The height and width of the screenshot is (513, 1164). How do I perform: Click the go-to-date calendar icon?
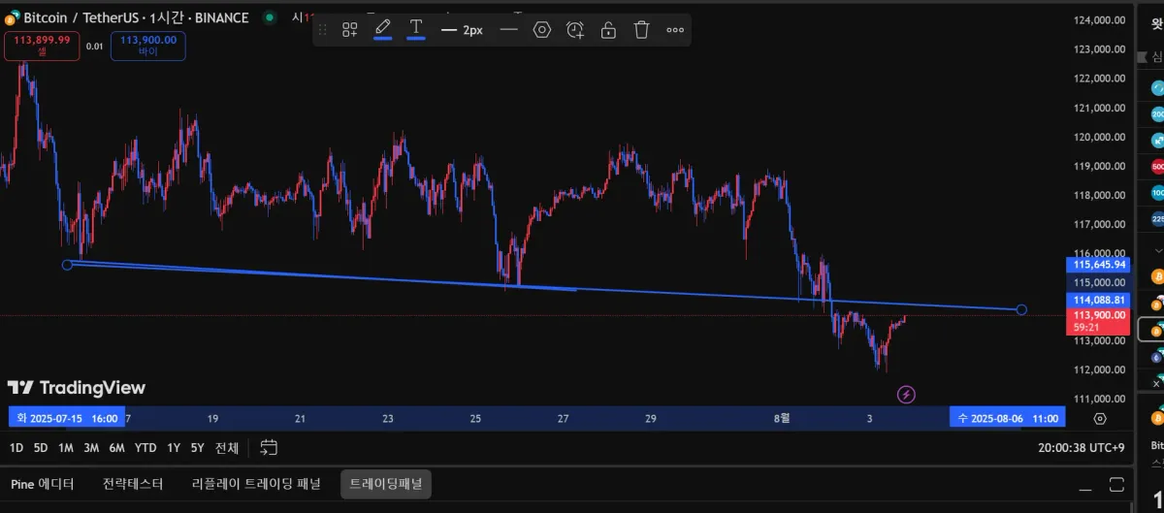pos(269,448)
